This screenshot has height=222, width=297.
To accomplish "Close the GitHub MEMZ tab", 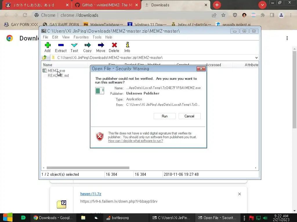I will point(137,5).
